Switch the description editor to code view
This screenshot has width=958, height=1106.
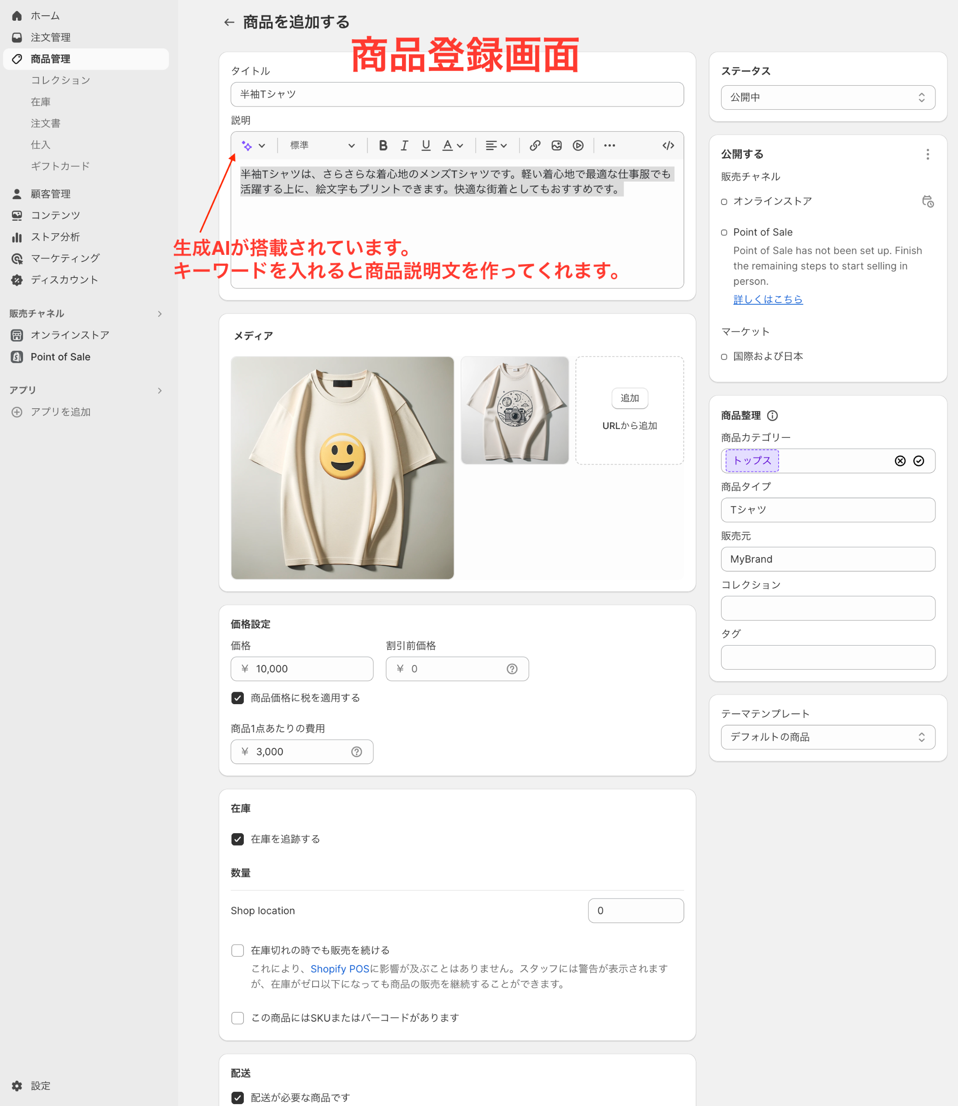[668, 145]
